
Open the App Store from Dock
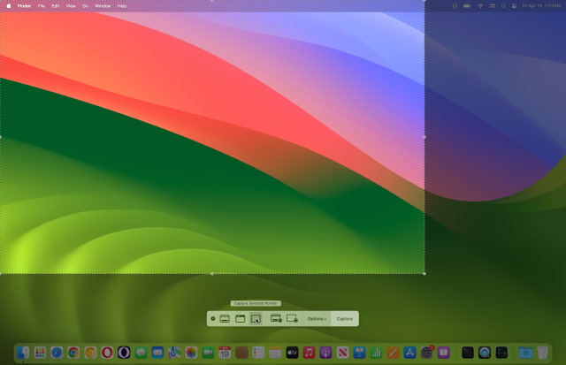click(409, 353)
